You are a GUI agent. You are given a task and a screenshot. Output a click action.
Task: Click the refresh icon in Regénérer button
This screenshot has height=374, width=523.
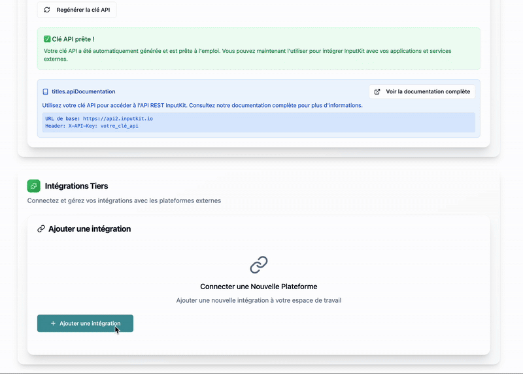pyautogui.click(x=47, y=10)
